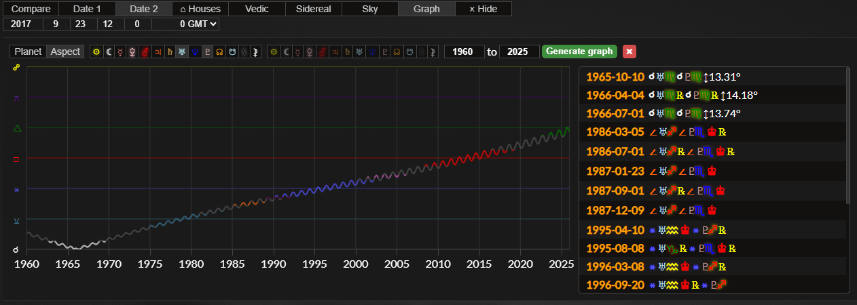Hide the panel using × Hide
The width and height of the screenshot is (857, 305).
tap(483, 9)
